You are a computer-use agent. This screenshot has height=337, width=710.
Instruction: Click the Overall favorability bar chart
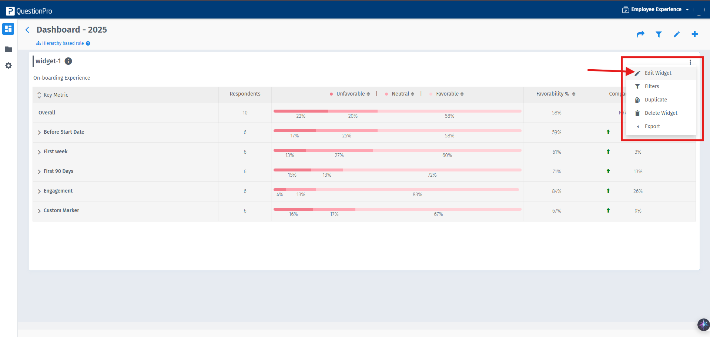coord(397,111)
